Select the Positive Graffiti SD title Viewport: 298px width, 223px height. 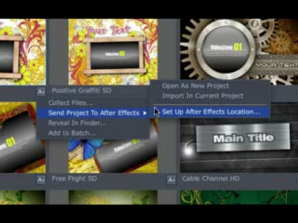coord(82,91)
